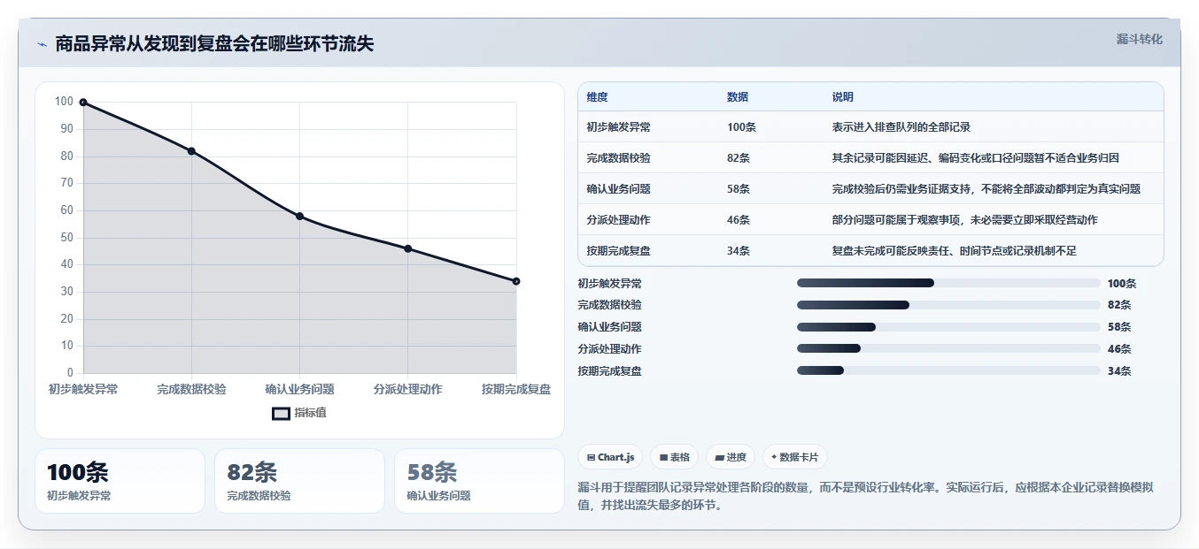
Task: Click the 确认业务问题 progress bar
Action: coord(948,327)
